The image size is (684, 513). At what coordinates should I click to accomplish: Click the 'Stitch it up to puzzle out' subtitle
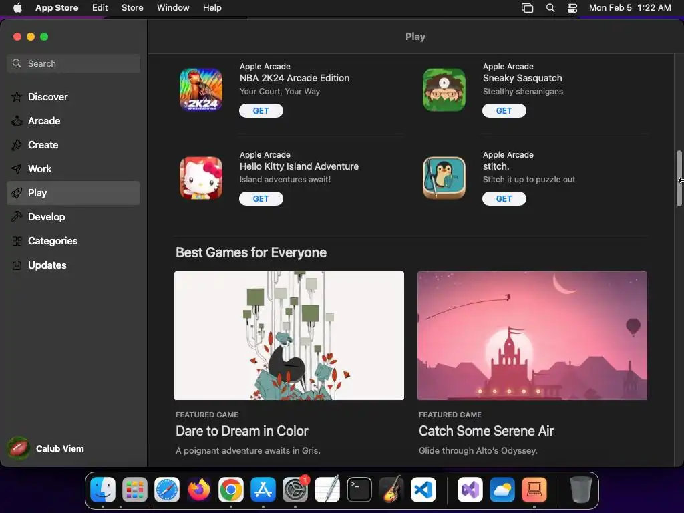(529, 179)
